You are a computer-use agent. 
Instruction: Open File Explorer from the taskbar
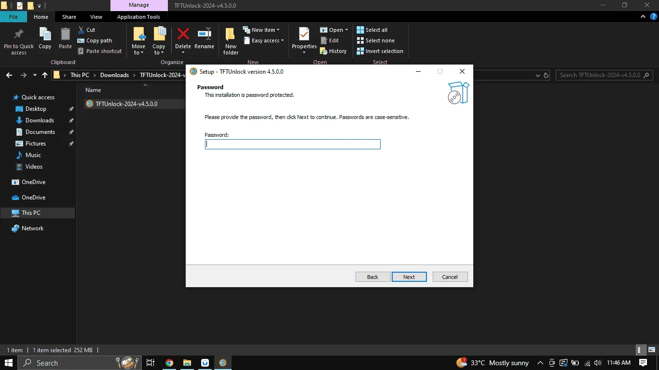187,363
